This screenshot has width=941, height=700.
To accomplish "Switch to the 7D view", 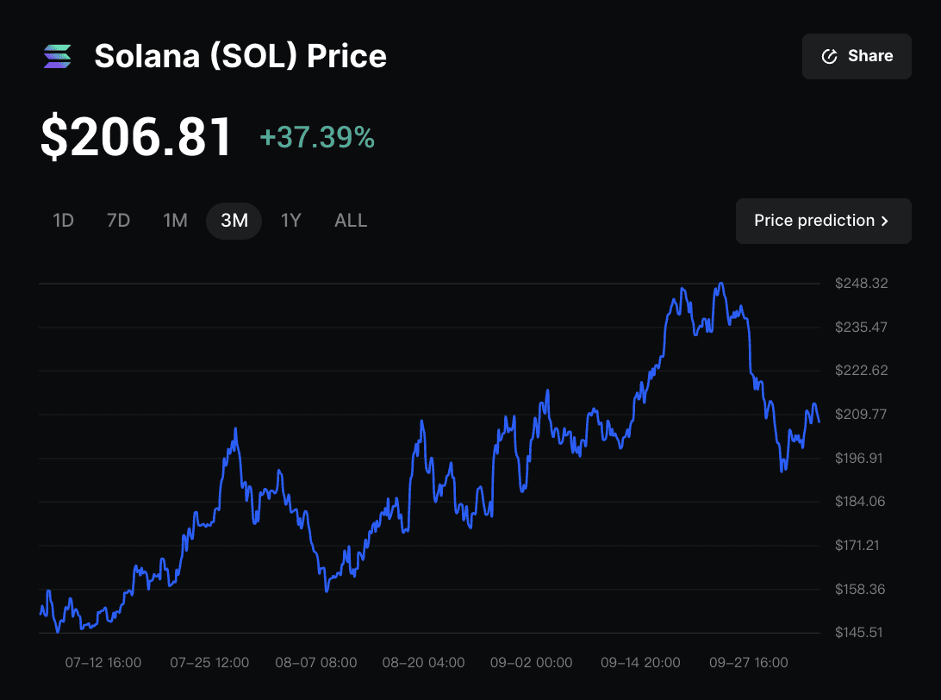I will click(x=118, y=221).
